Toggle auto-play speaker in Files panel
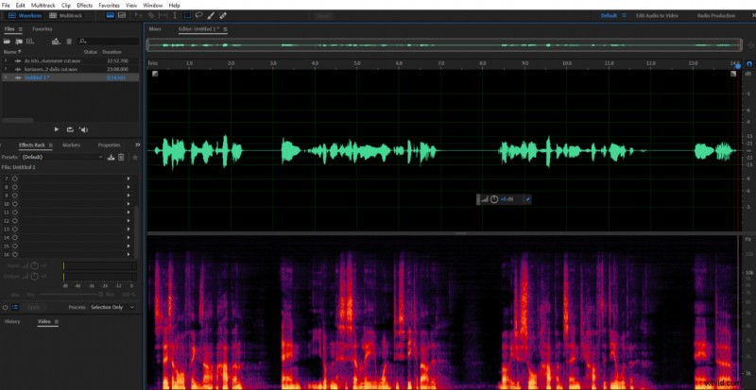 [x=84, y=129]
